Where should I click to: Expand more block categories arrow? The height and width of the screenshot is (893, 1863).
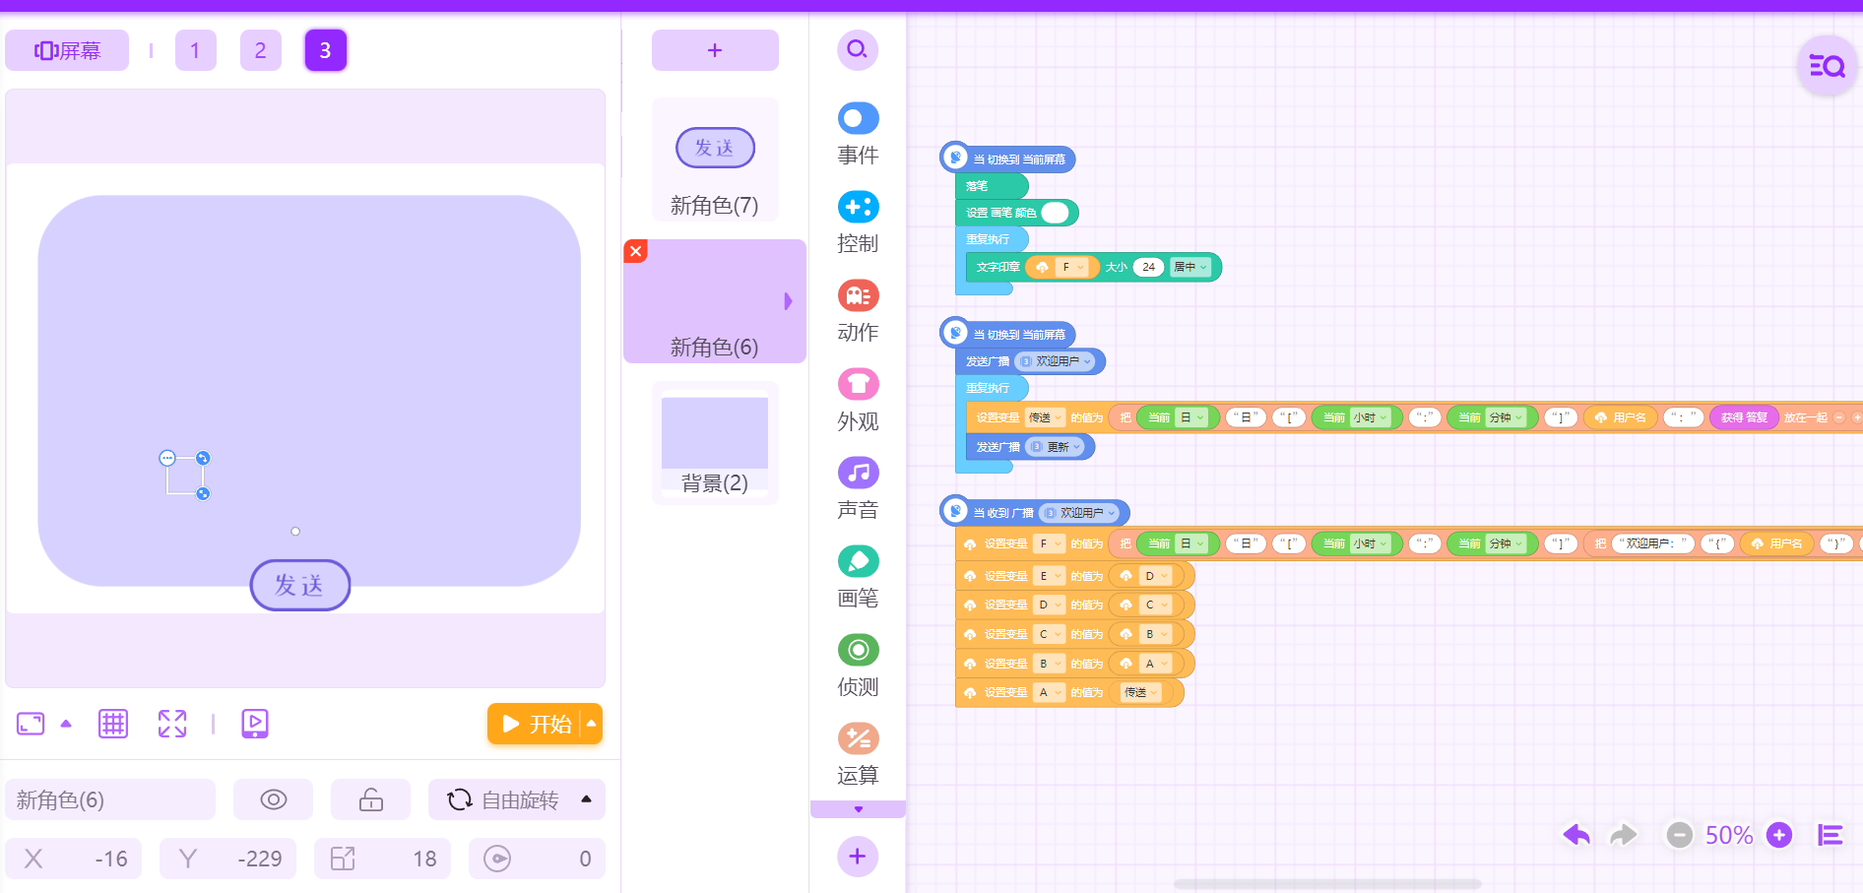coord(858,809)
